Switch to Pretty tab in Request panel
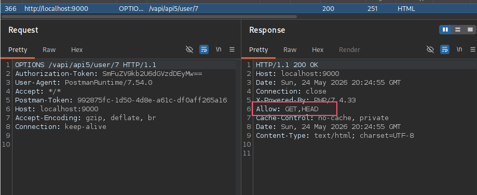 18,50
